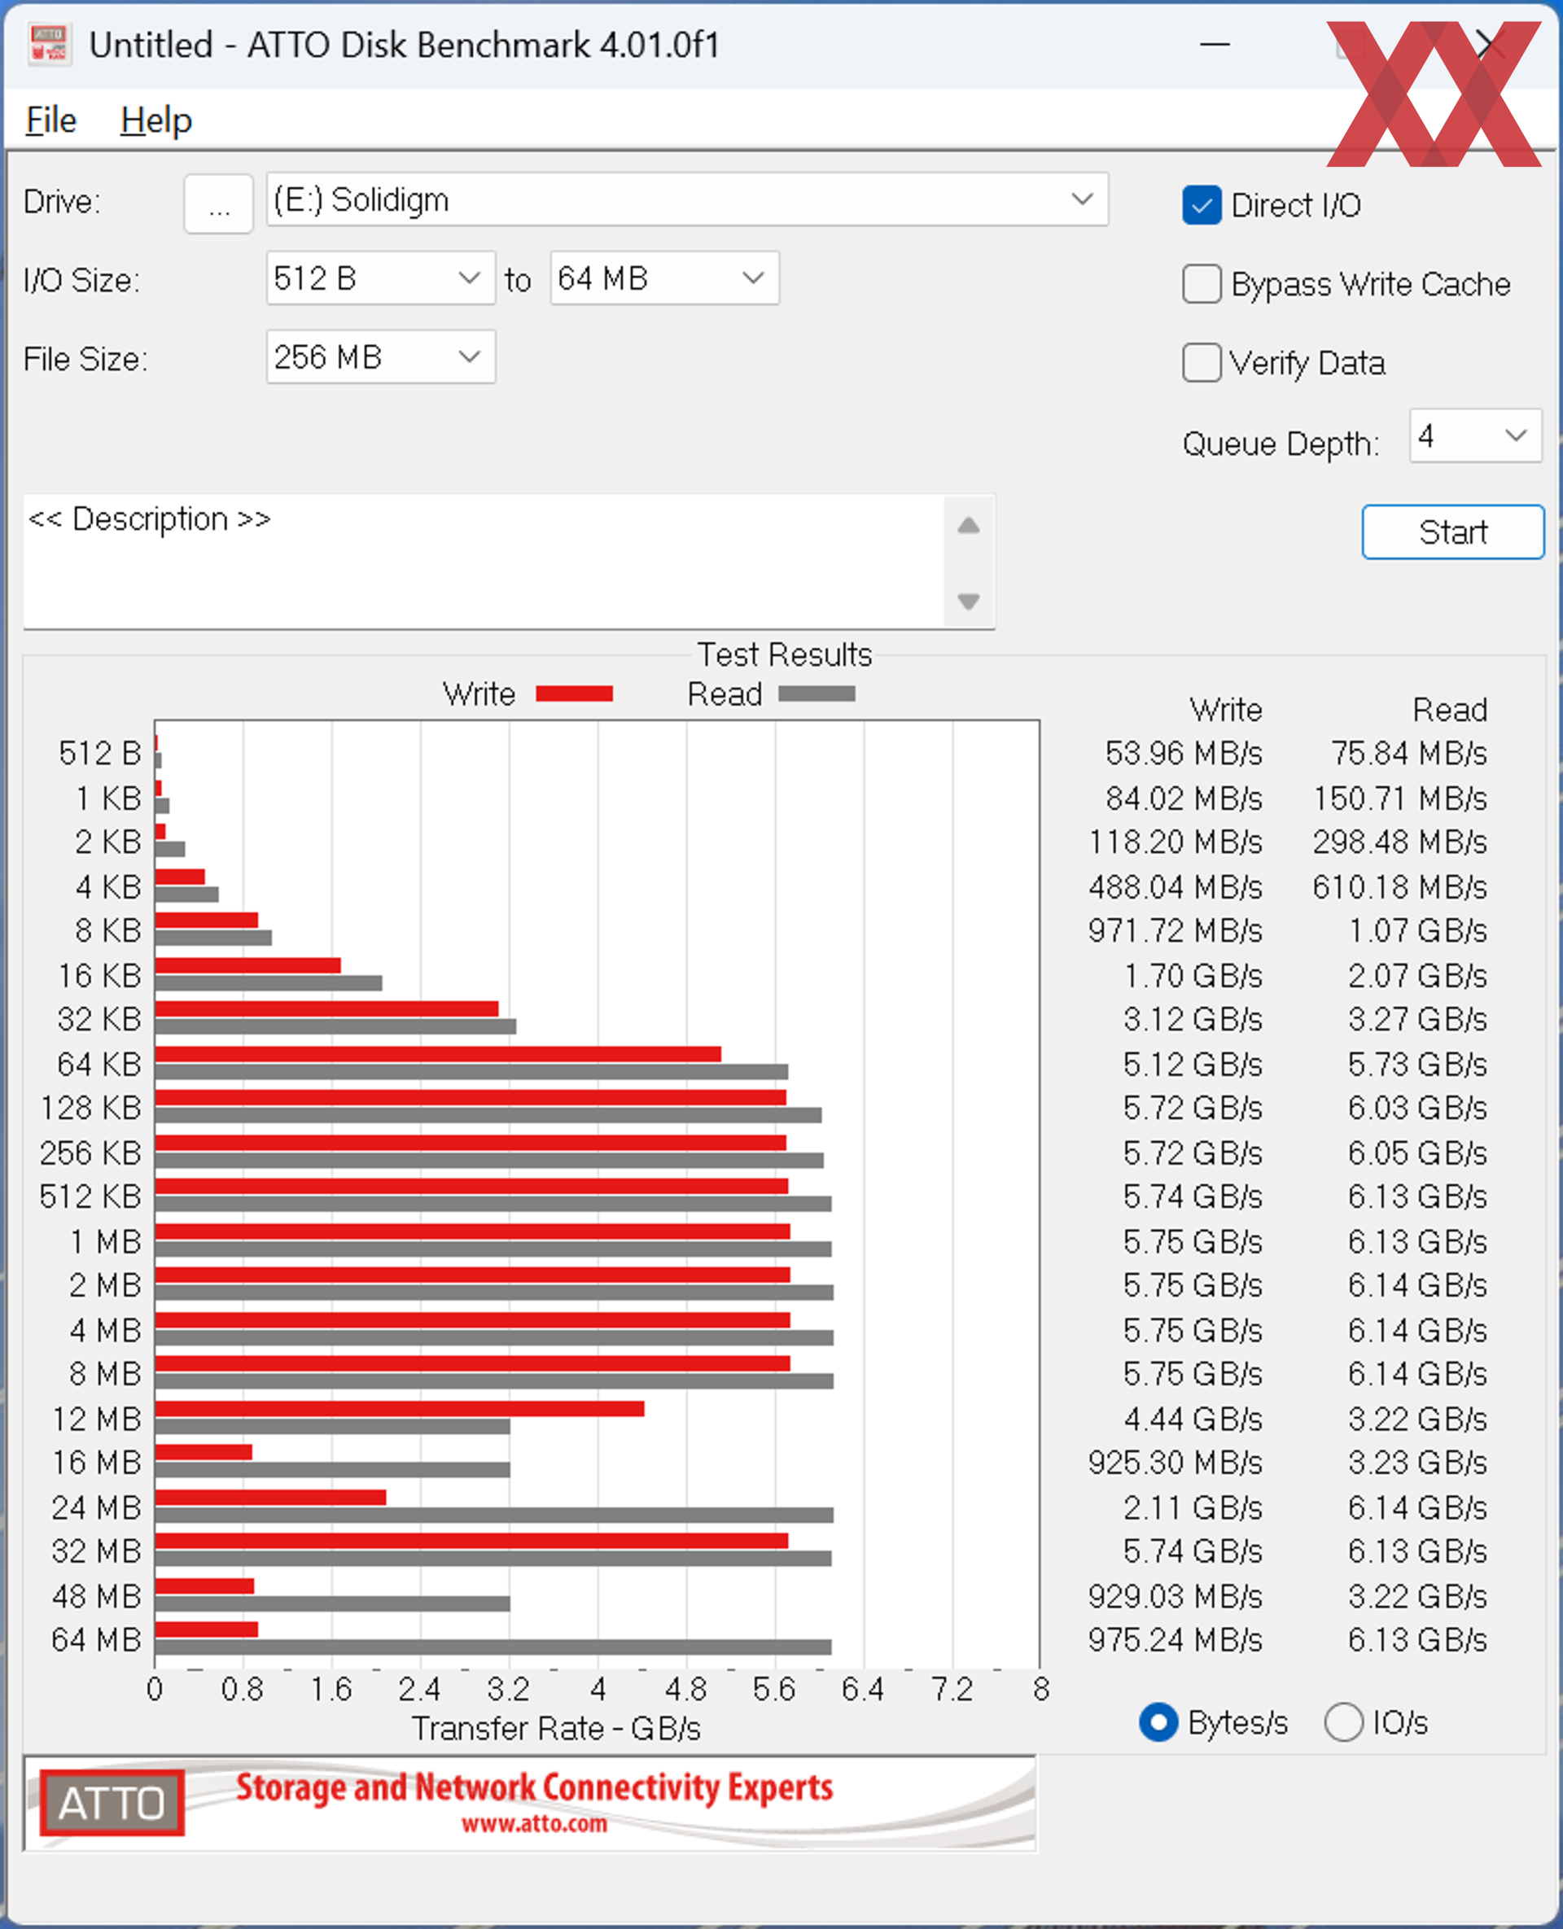Viewport: 1563px width, 1929px height.
Task: Click the Read legend gray swatch
Action: click(817, 693)
